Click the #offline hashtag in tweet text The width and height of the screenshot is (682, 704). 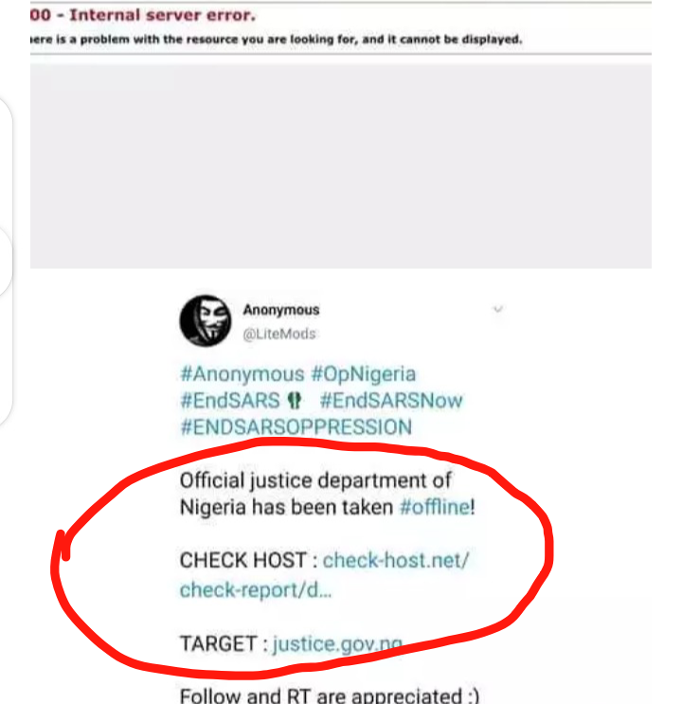[x=435, y=507]
